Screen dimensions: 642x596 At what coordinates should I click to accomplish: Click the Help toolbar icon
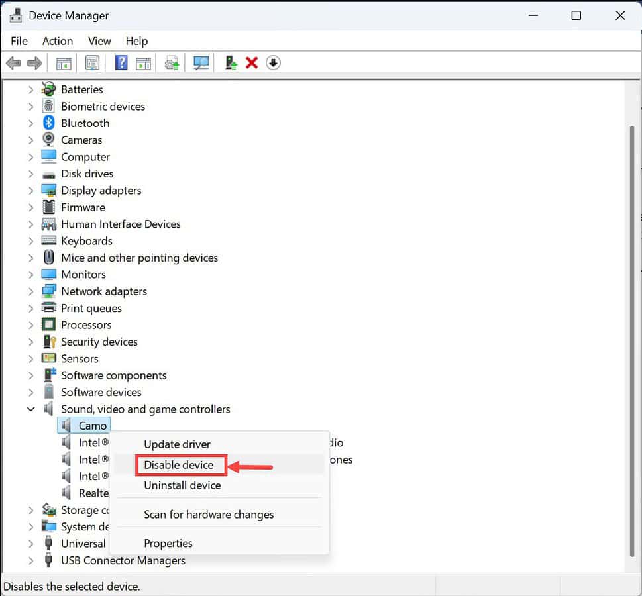(x=123, y=62)
